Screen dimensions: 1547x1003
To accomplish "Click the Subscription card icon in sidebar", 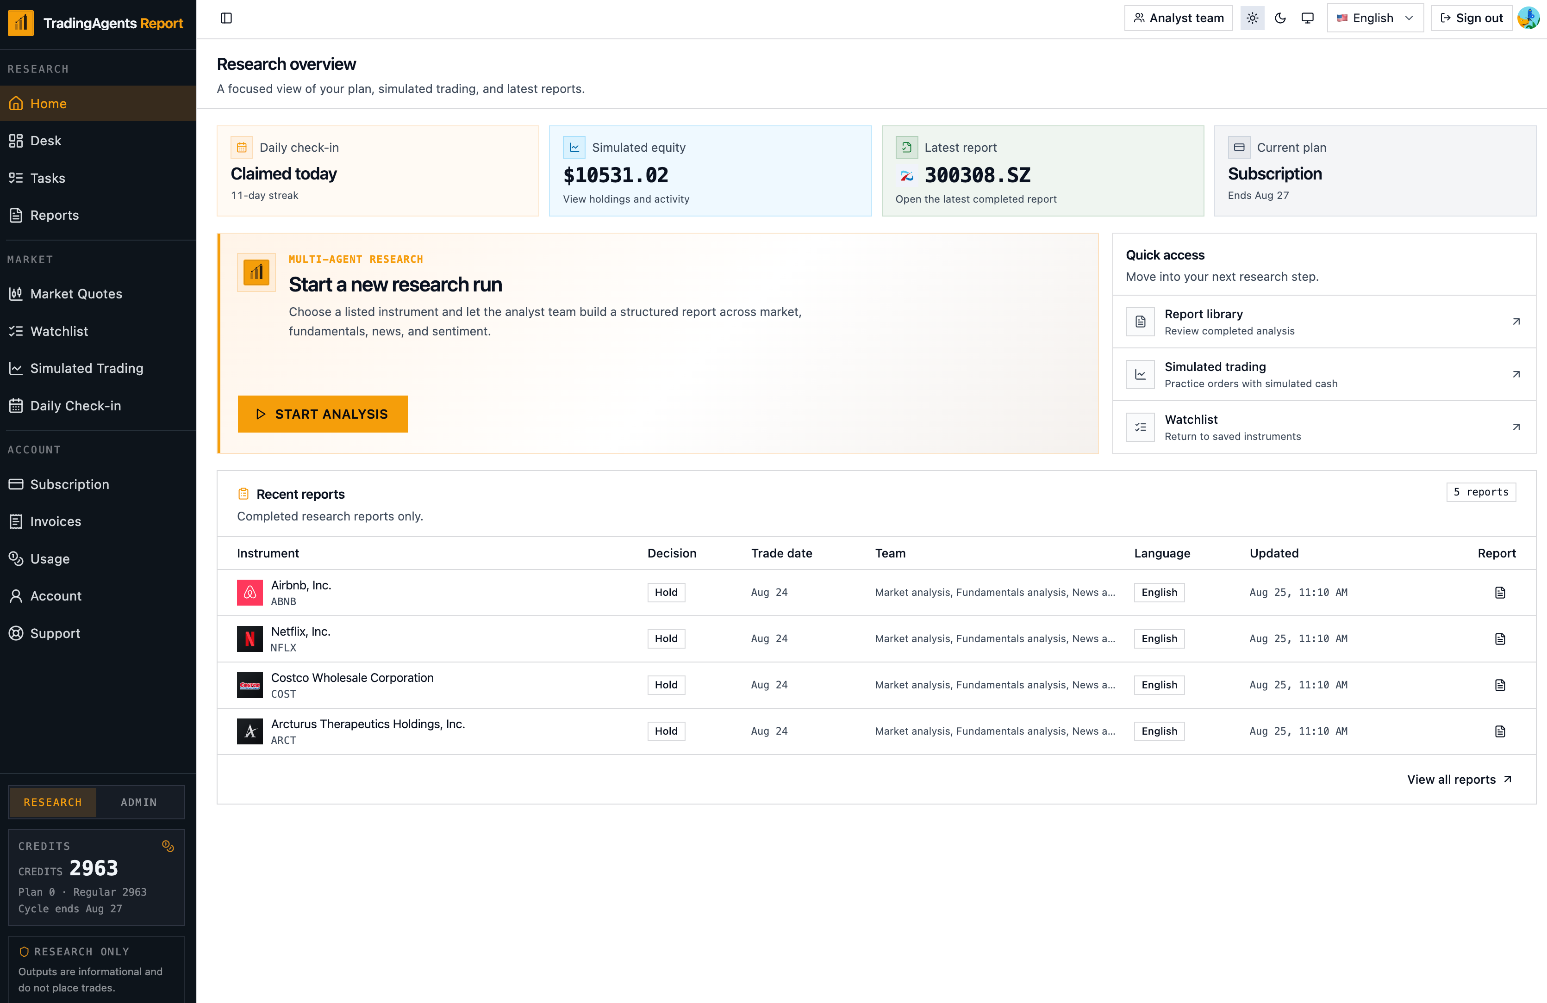I will [16, 484].
